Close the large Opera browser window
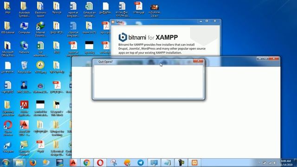This screenshot has height=167, width=297. coord(274,58)
